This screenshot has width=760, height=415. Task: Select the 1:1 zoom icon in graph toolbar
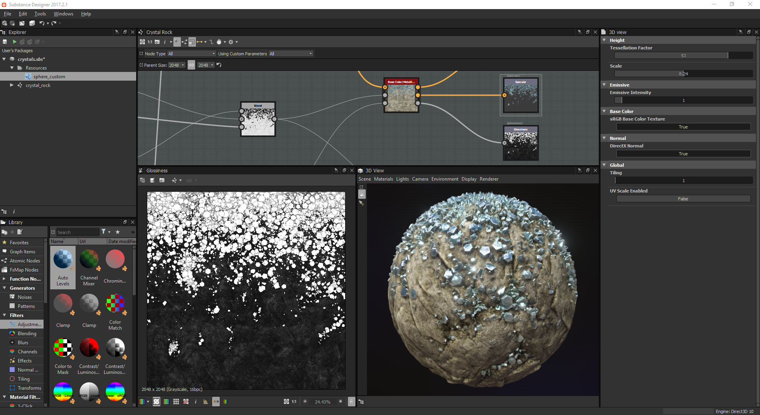click(x=150, y=41)
